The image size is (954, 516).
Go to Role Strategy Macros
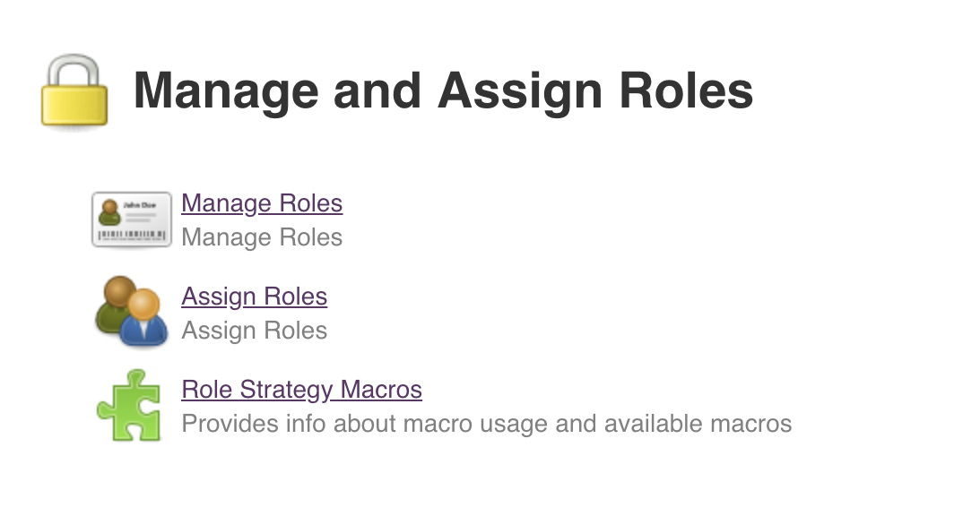point(301,390)
